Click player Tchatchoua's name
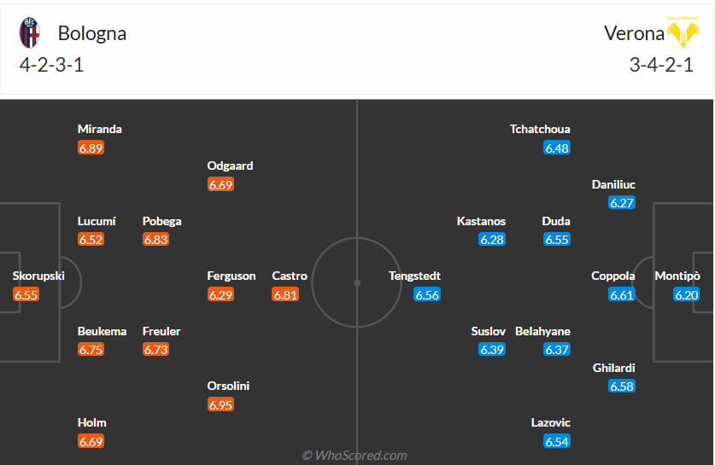The height and width of the screenshot is (465, 715). pyautogui.click(x=540, y=129)
